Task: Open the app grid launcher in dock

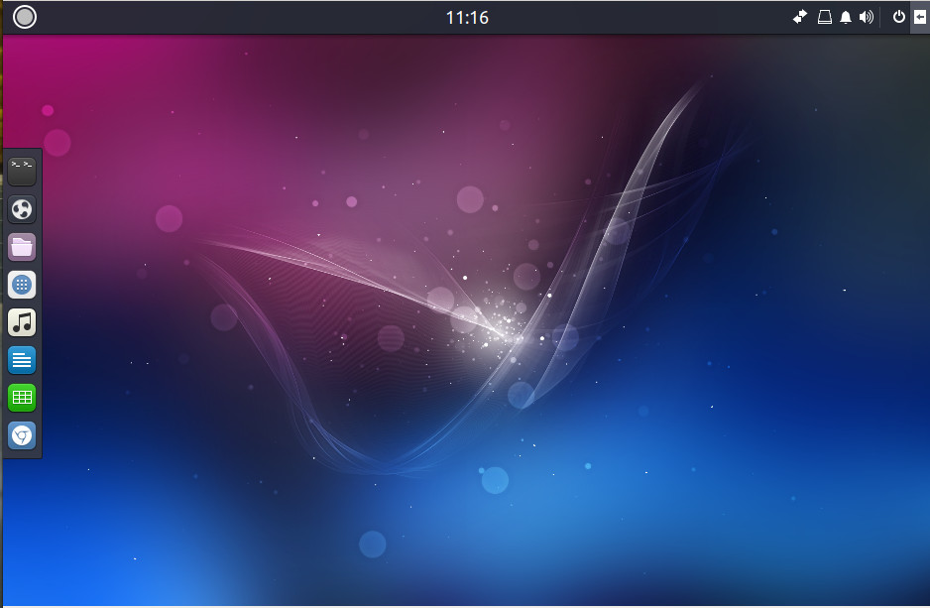Action: click(x=22, y=285)
